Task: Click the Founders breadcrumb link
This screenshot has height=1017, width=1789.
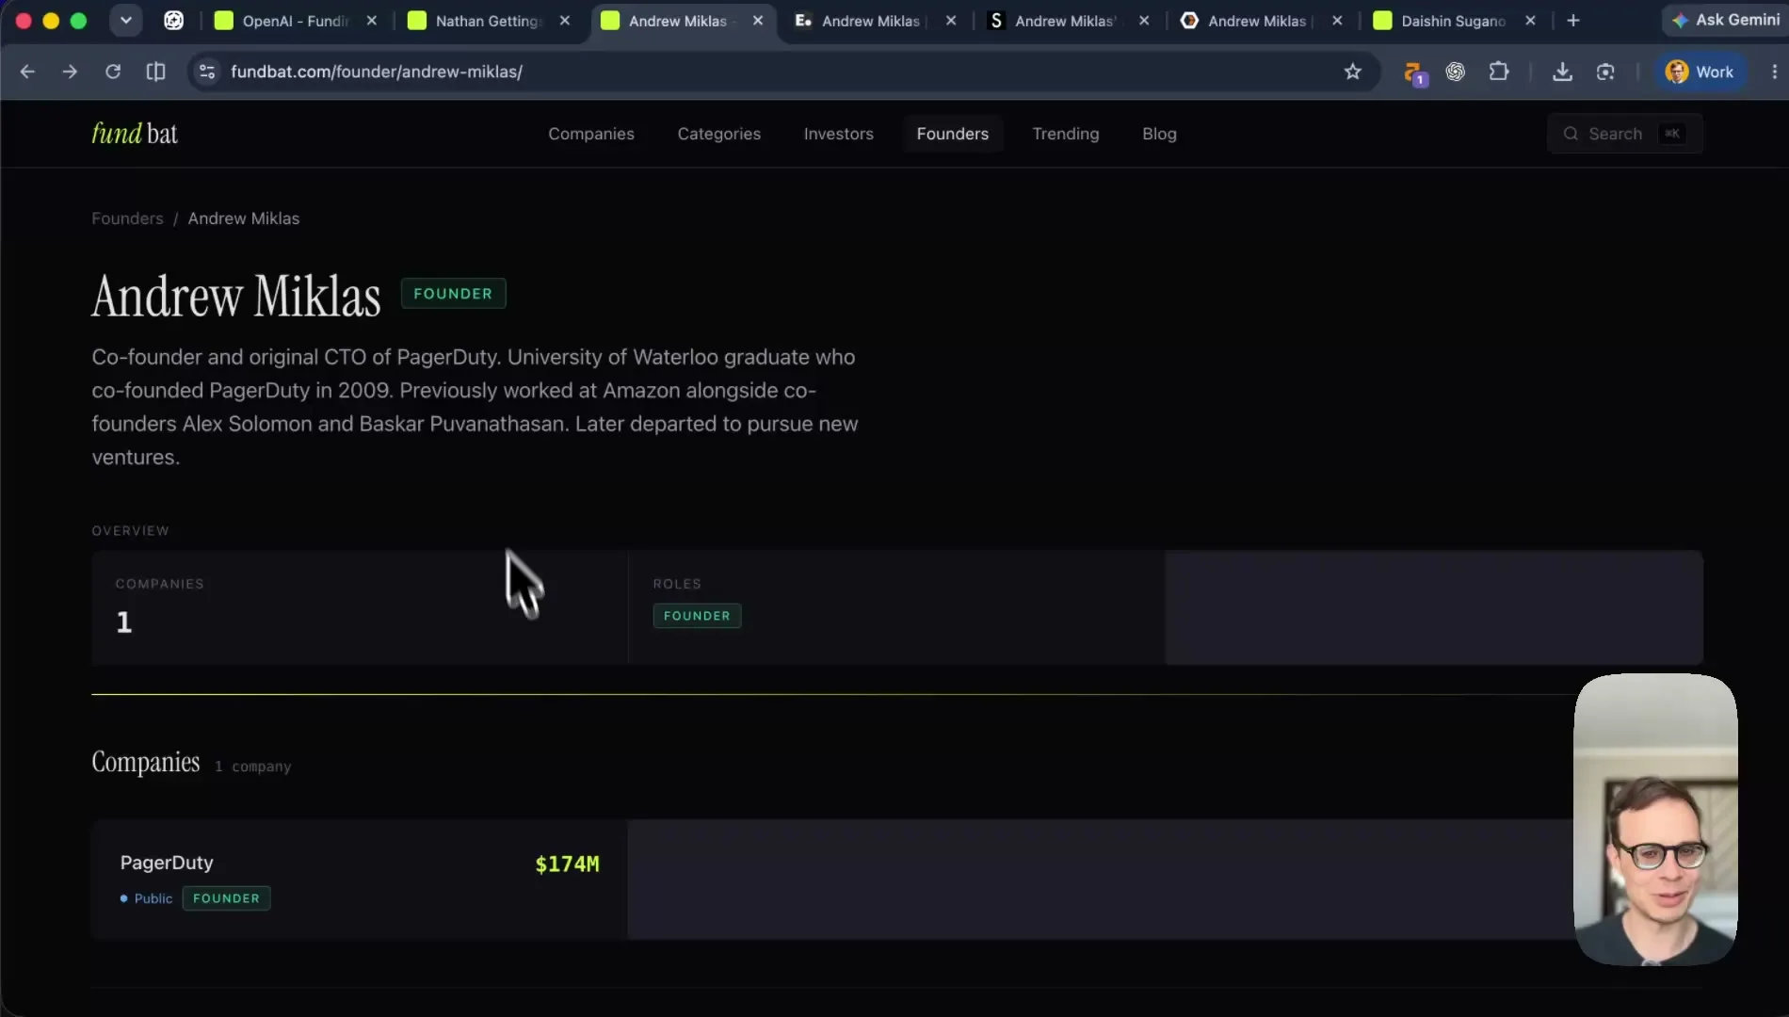Action: tap(127, 218)
